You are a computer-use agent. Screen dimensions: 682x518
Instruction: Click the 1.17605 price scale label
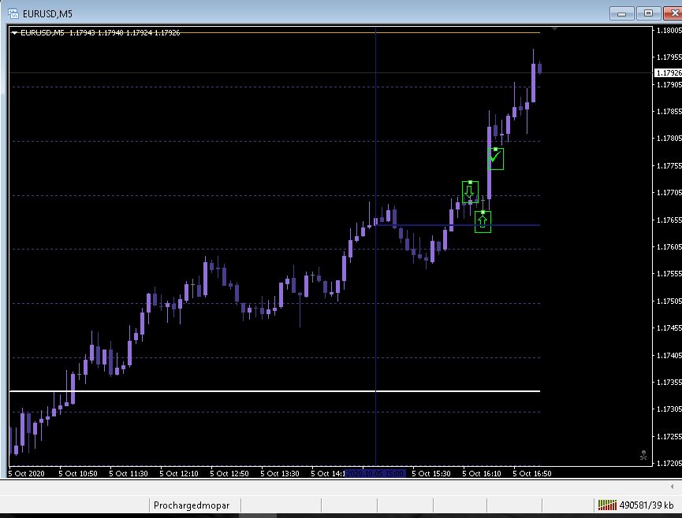pyautogui.click(x=669, y=246)
